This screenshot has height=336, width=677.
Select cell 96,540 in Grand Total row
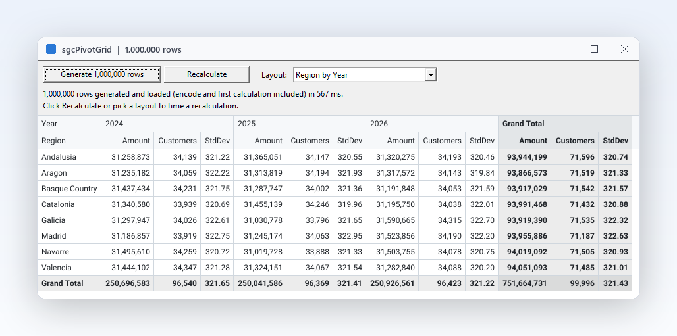pos(177,283)
